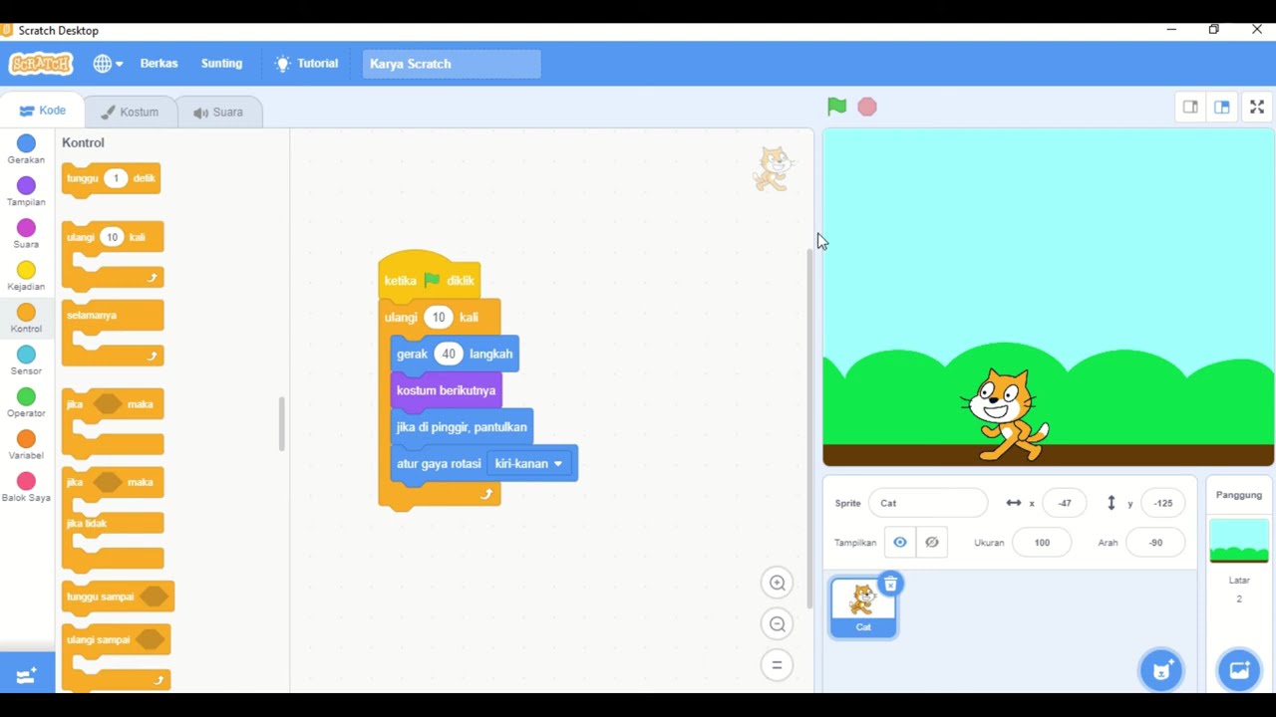
Task: Open the add extension button
Action: click(x=27, y=675)
